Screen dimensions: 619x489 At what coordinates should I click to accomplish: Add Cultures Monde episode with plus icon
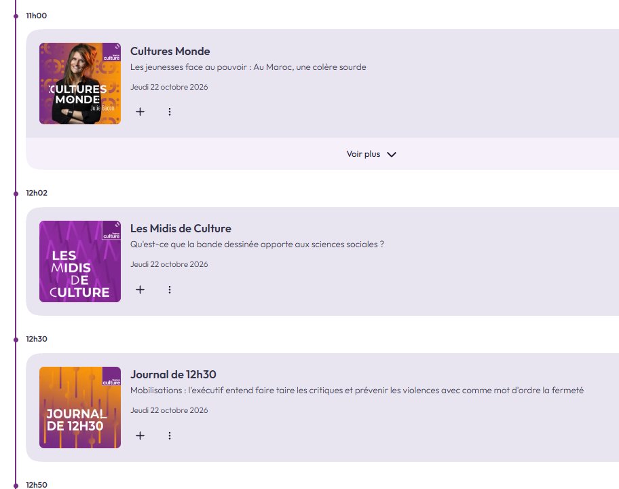pyautogui.click(x=140, y=112)
